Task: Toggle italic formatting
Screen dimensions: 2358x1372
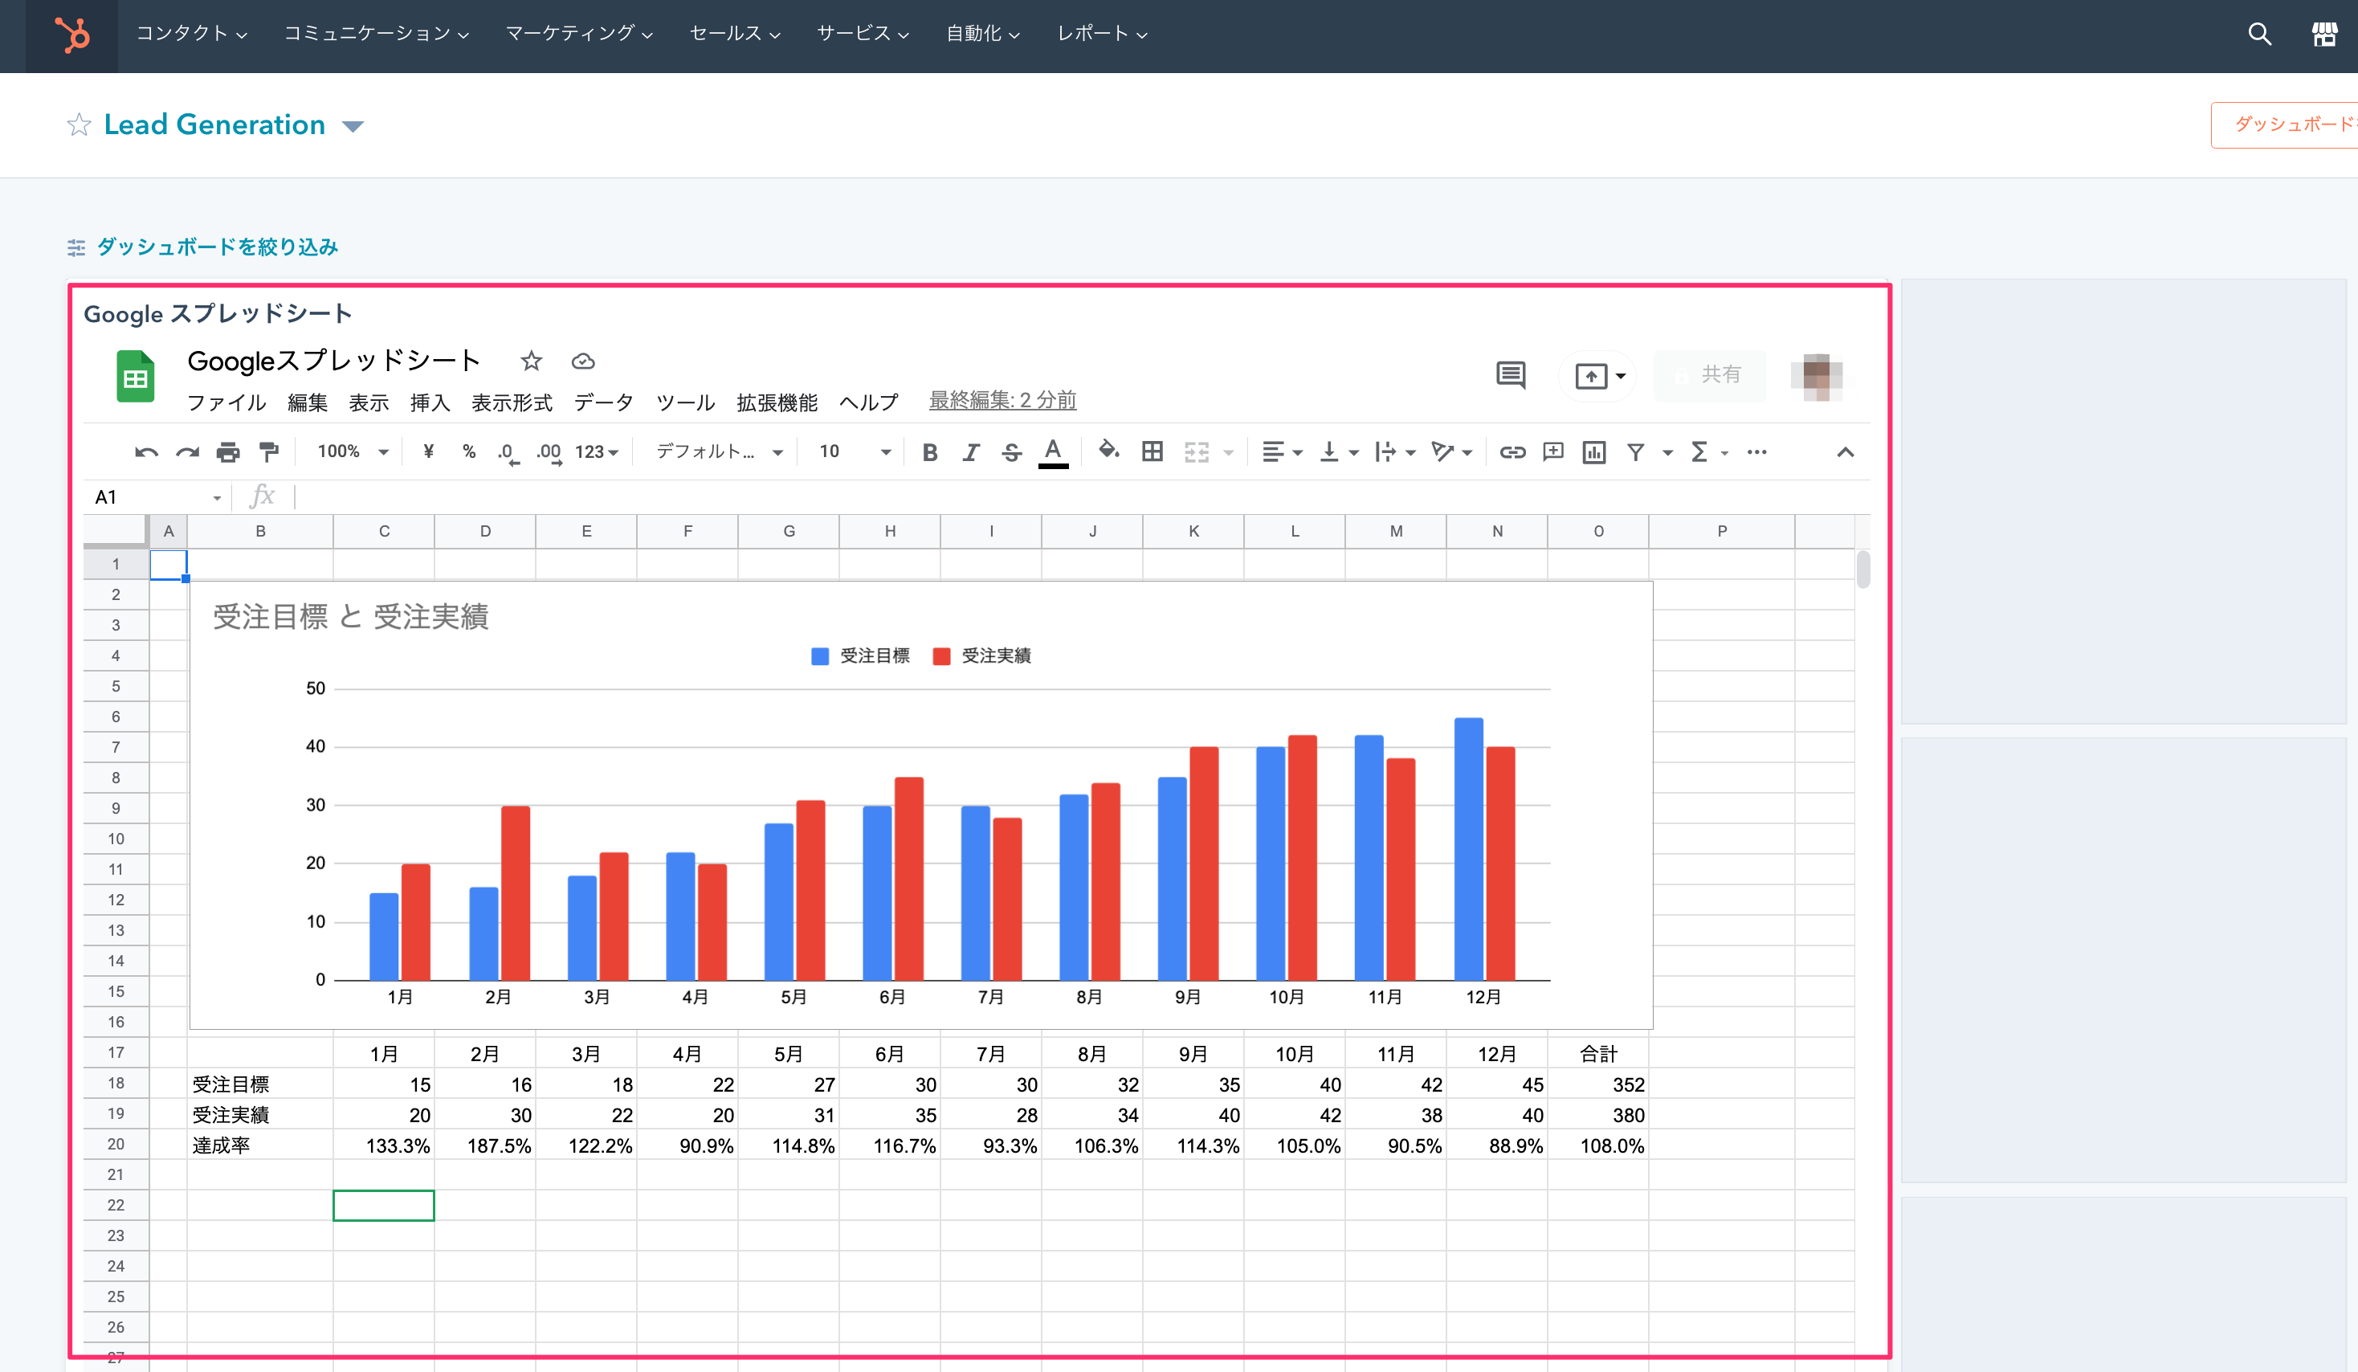Action: [970, 452]
